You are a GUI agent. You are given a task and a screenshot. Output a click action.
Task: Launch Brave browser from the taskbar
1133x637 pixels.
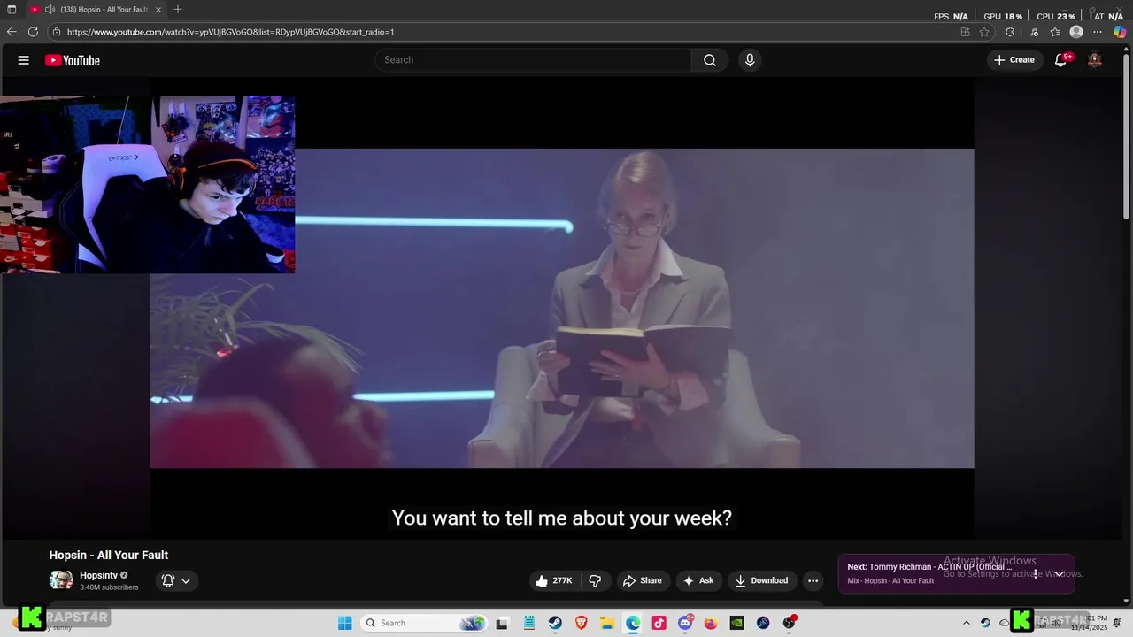[x=582, y=623]
